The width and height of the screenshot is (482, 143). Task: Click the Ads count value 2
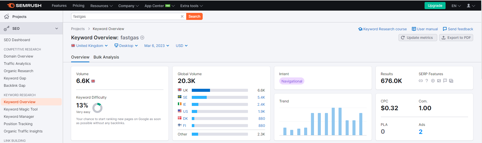(x=421, y=132)
